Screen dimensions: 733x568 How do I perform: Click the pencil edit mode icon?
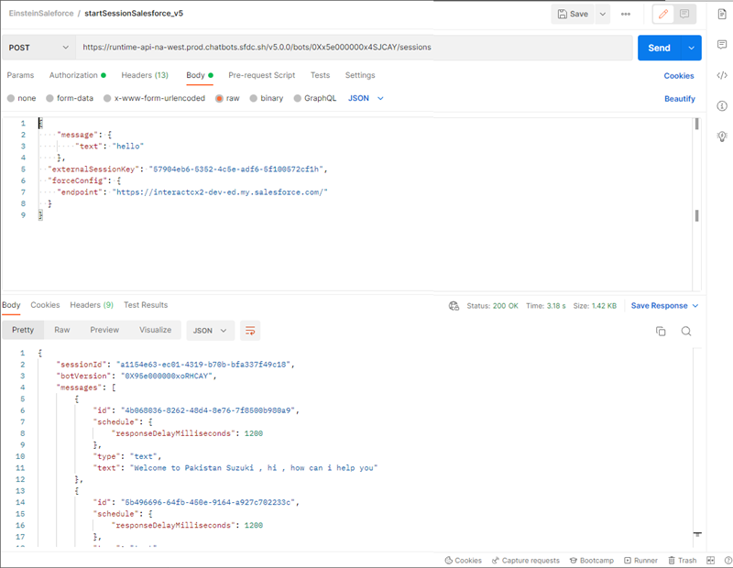click(x=663, y=14)
